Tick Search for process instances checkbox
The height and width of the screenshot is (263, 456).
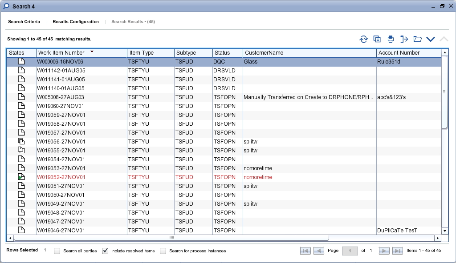[x=163, y=251]
